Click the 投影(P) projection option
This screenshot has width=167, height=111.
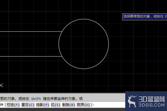43,105
